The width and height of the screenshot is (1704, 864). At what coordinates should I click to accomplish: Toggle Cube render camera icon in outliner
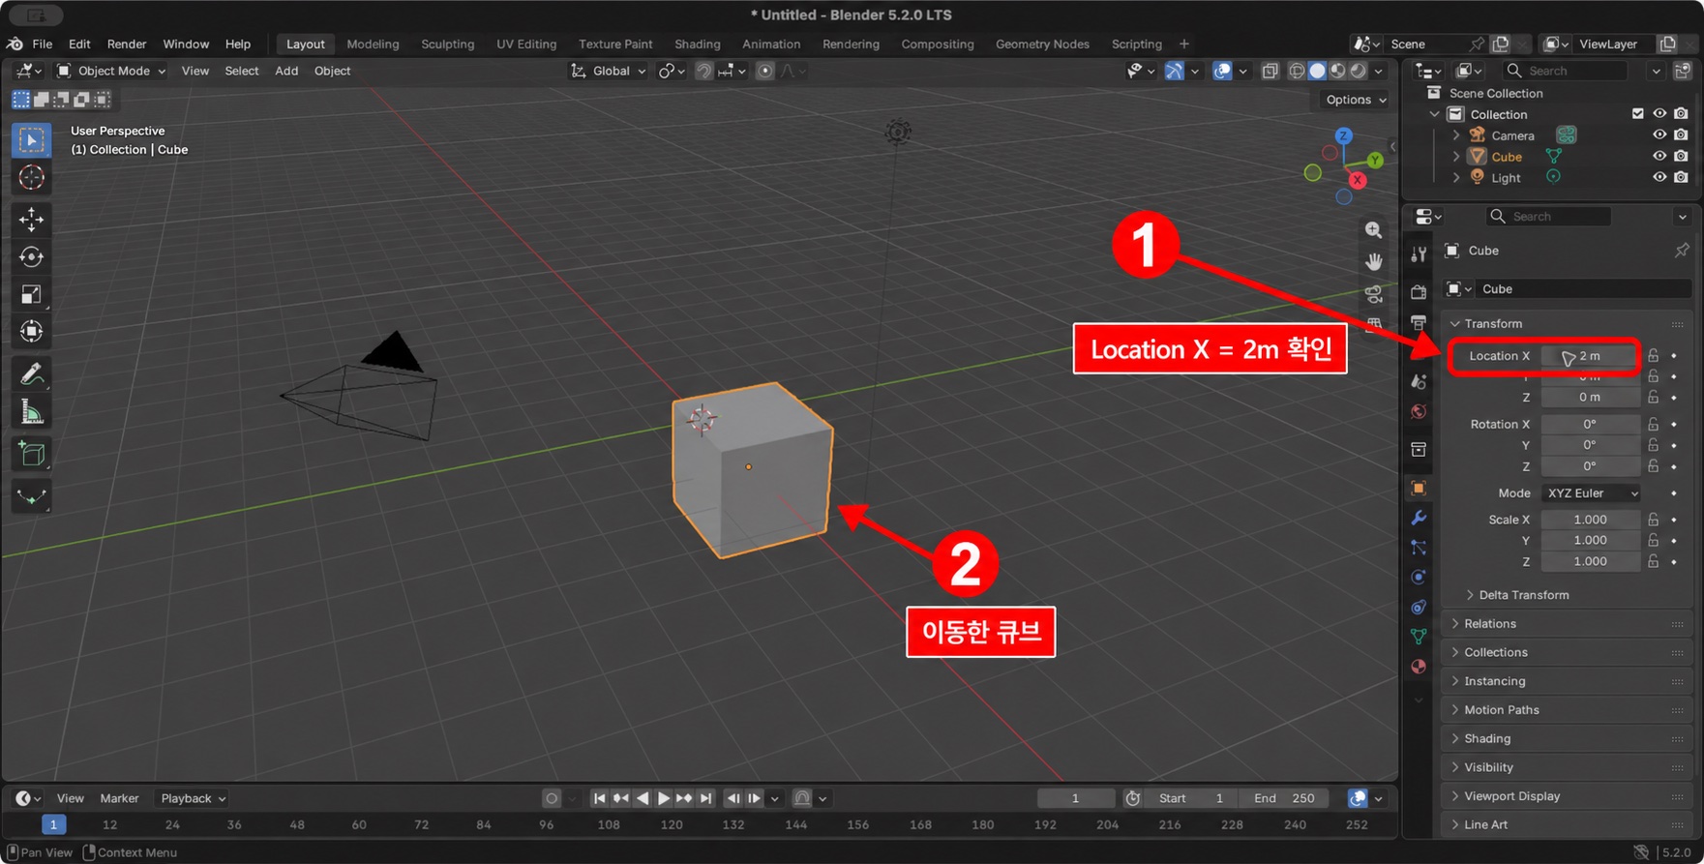point(1681,157)
